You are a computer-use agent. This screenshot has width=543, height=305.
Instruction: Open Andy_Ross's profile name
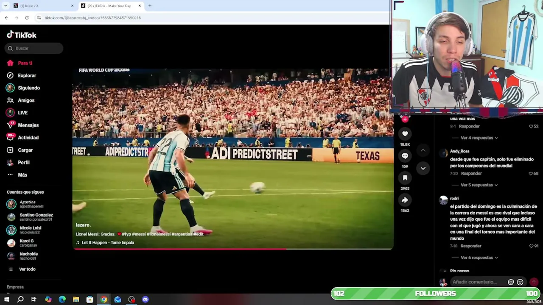pyautogui.click(x=459, y=151)
